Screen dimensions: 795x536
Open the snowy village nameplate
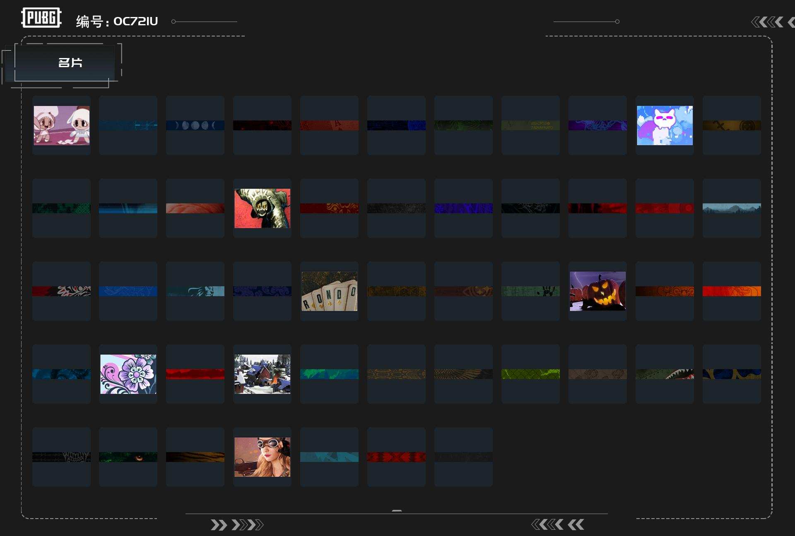tap(262, 374)
